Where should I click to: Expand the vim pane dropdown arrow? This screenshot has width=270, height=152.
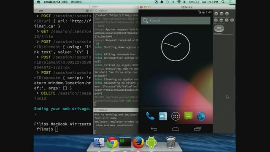[x=91, y=11]
